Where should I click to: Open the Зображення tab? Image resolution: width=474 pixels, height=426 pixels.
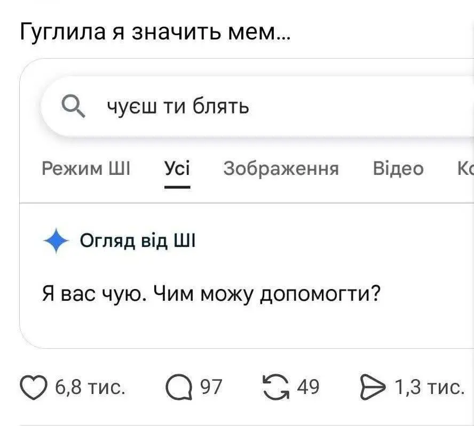[281, 168]
